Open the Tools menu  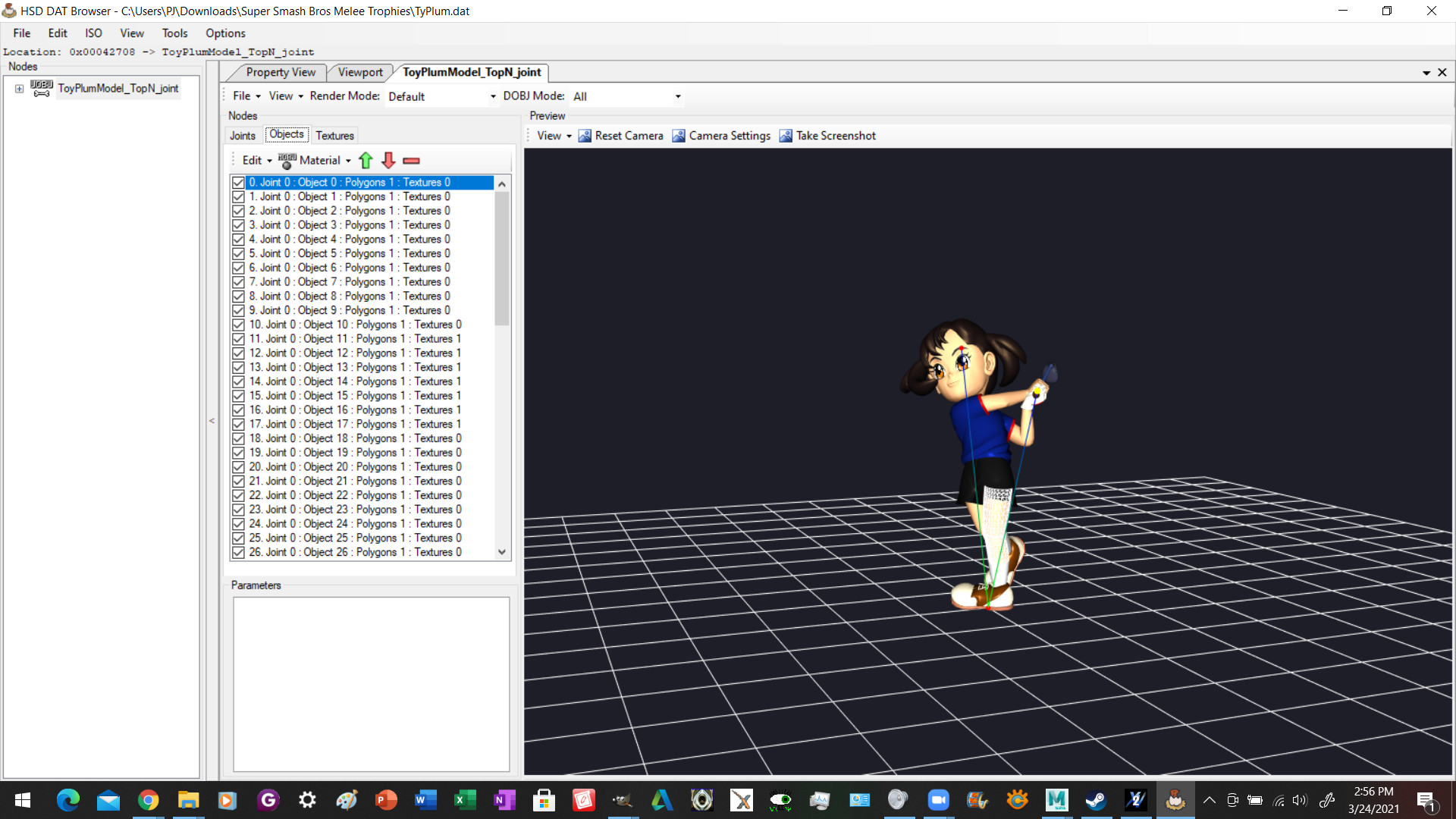pyautogui.click(x=174, y=33)
